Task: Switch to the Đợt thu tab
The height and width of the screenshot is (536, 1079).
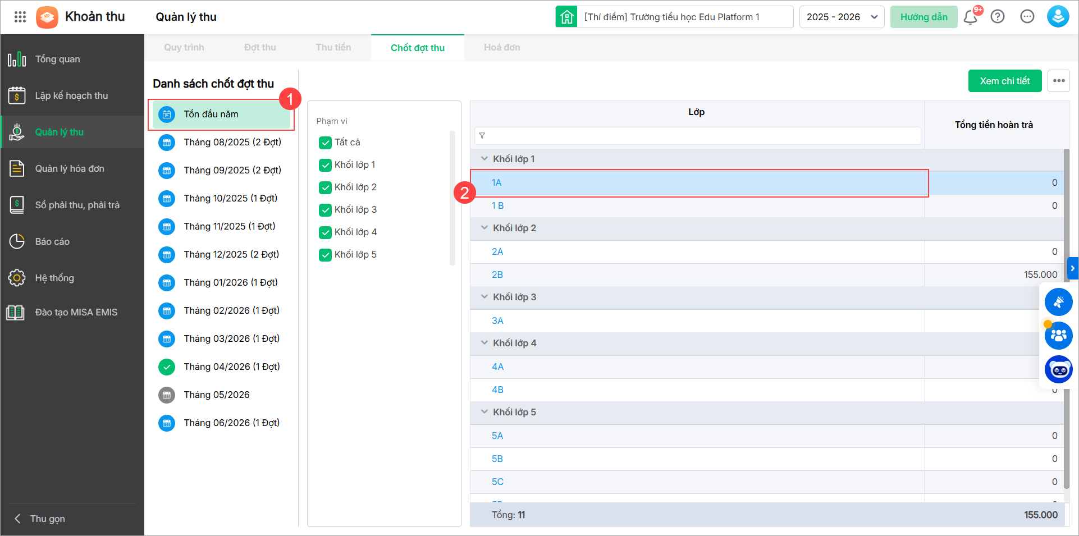Action: 260,48
